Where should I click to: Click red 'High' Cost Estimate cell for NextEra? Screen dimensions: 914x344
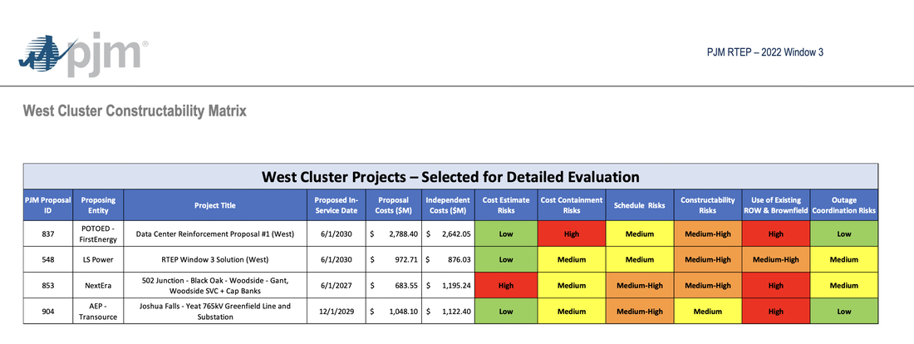click(506, 285)
